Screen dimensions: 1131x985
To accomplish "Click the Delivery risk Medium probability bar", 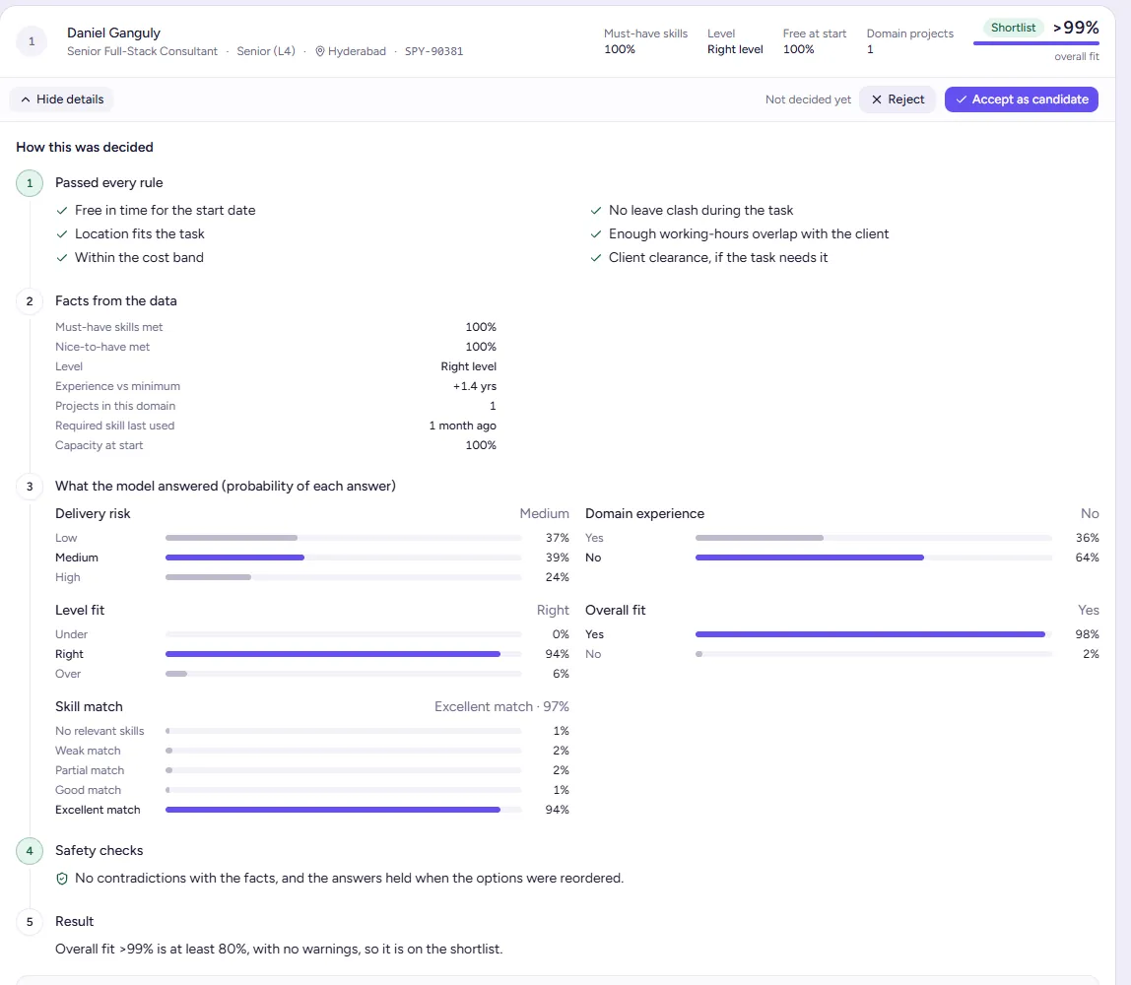I will coord(343,558).
